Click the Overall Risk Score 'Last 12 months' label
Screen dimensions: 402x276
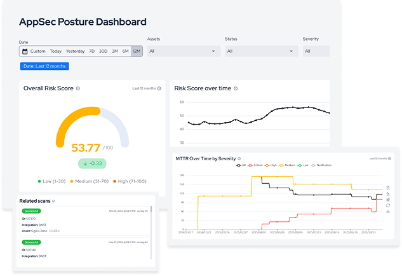[x=144, y=88]
